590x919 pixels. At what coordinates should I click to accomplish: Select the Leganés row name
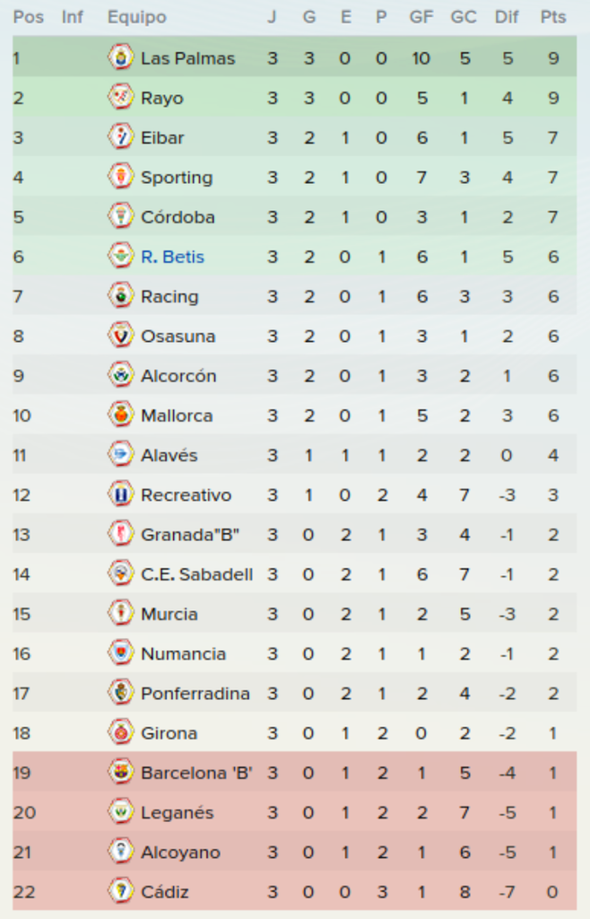click(178, 813)
